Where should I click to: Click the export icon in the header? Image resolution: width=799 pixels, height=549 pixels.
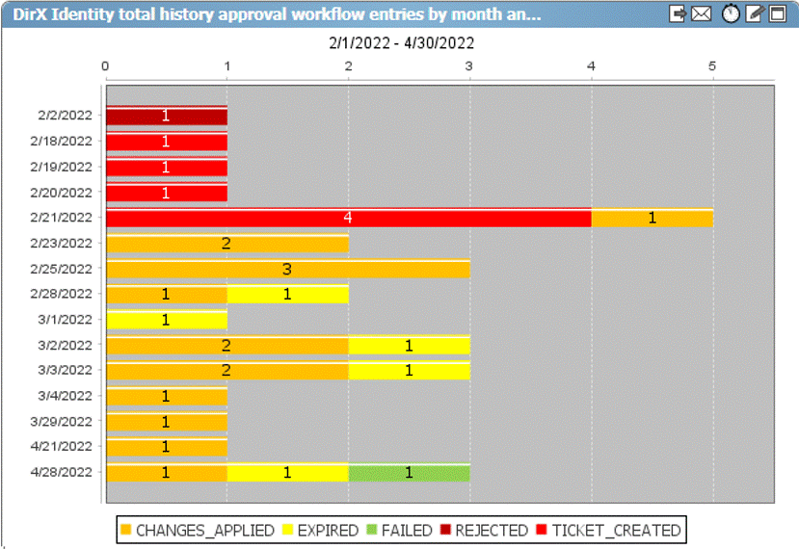click(679, 13)
